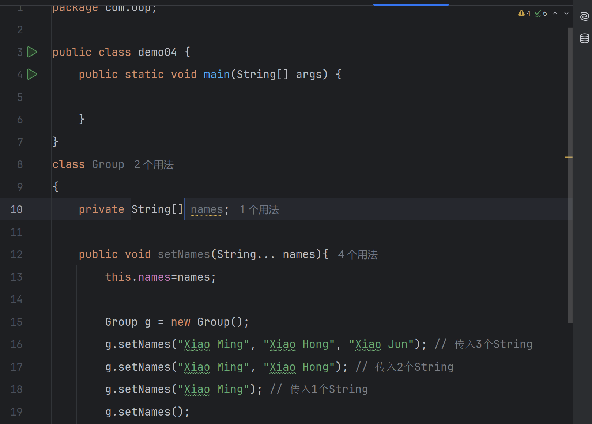Click the 'String... names' parameter on line 12

pyautogui.click(x=266, y=254)
